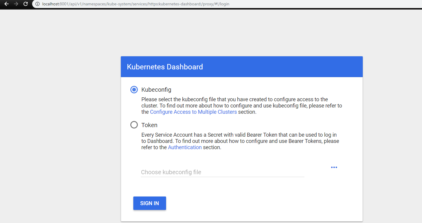422x223 pixels.
Task: Open the file picker three-dots icon
Action: click(x=334, y=167)
